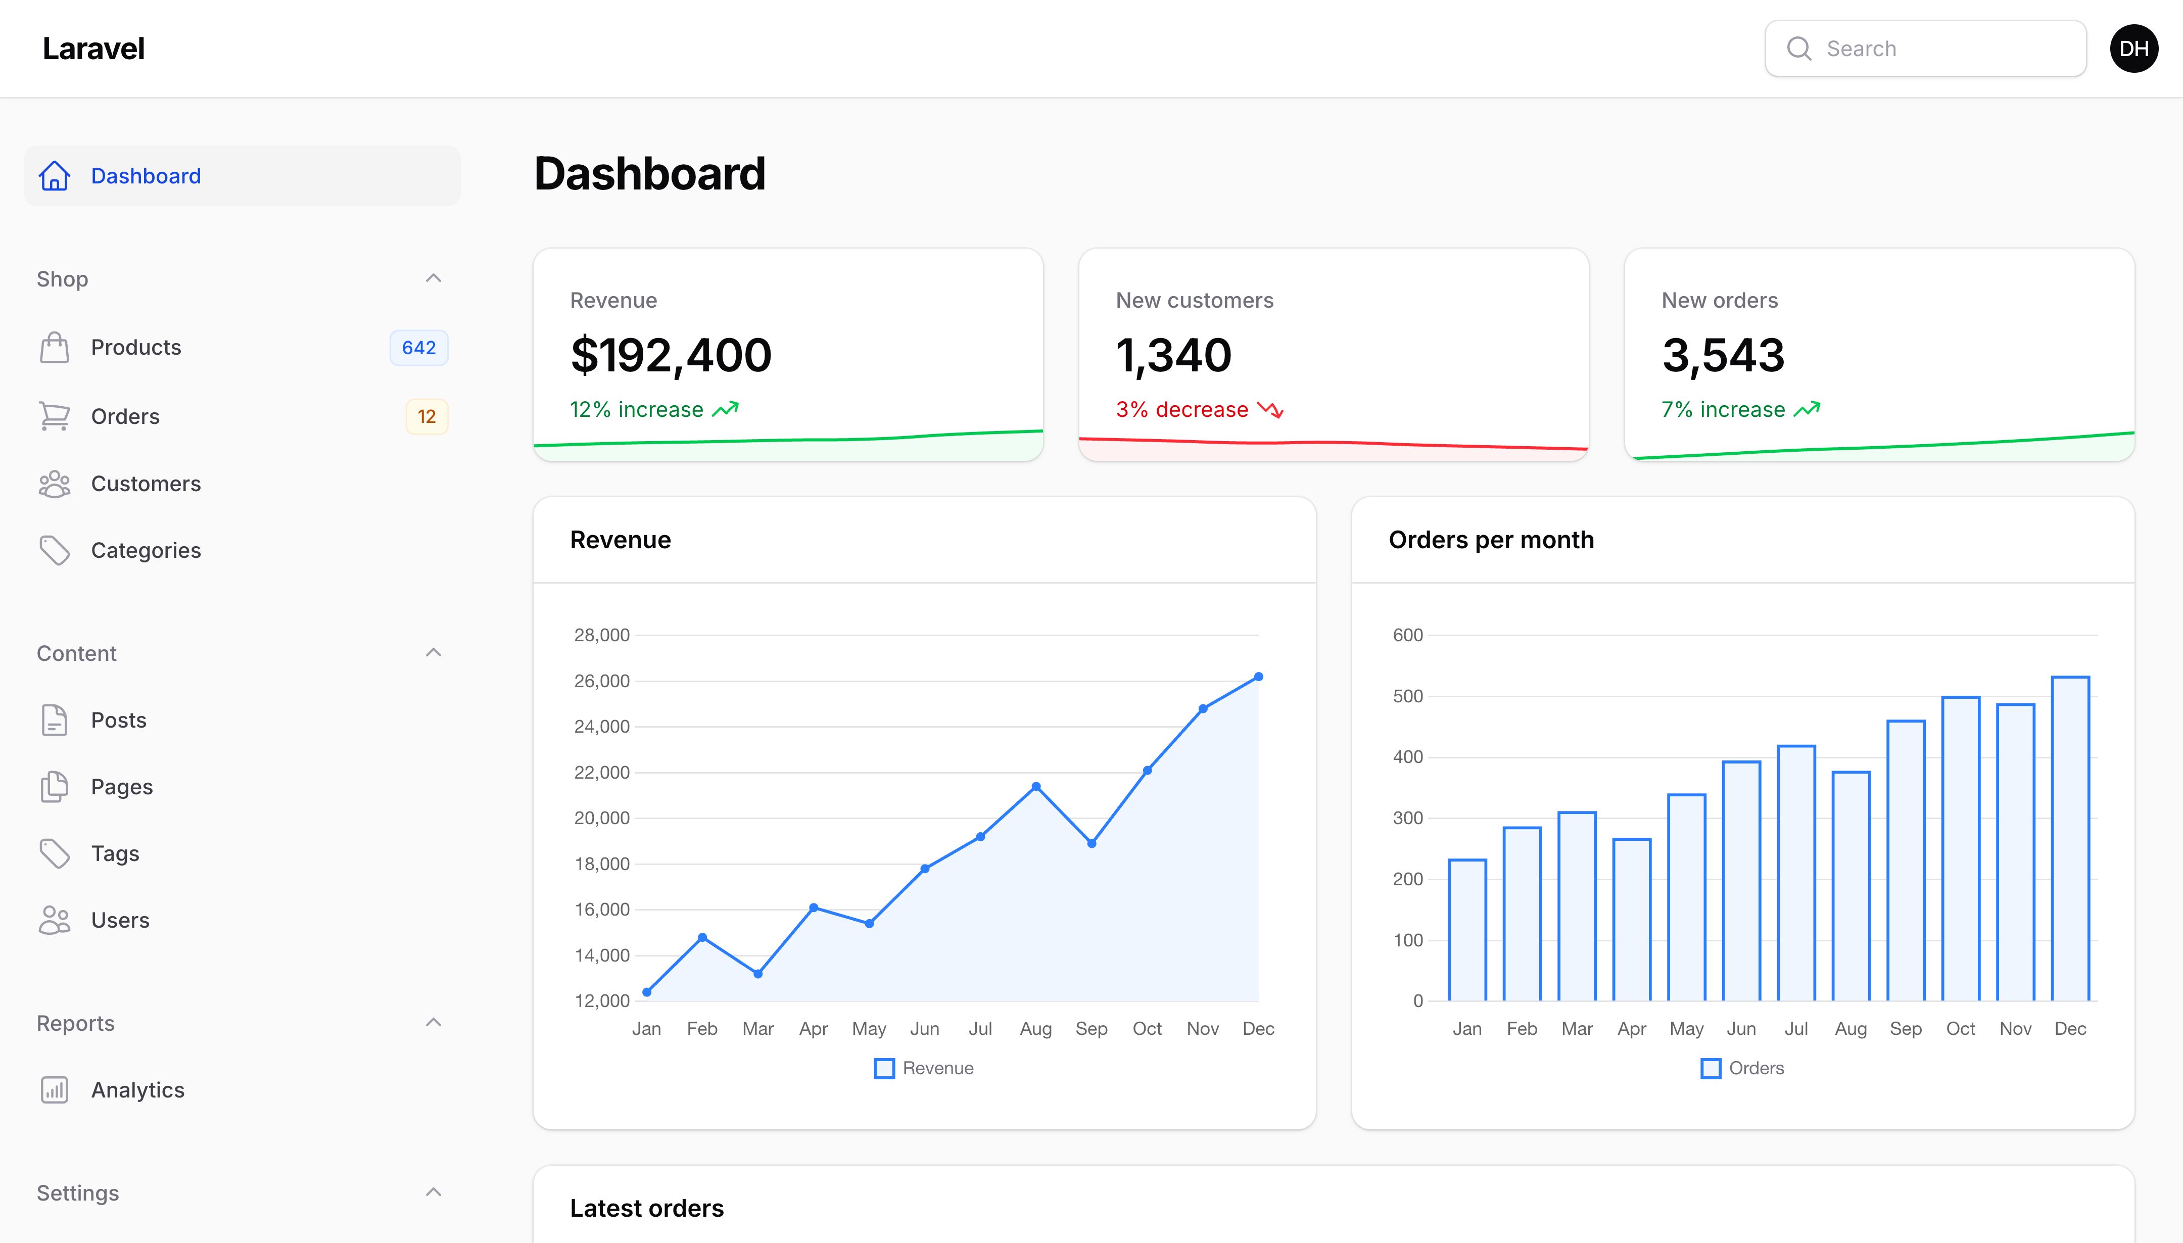
Task: Click the Jul bar in Orders chart
Action: pos(1796,873)
